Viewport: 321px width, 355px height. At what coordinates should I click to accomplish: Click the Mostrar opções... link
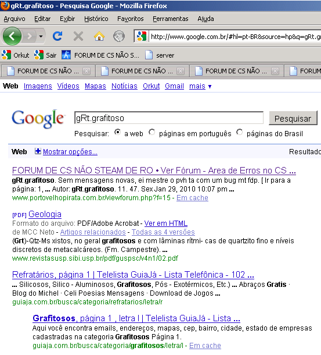pyautogui.click(x=70, y=152)
